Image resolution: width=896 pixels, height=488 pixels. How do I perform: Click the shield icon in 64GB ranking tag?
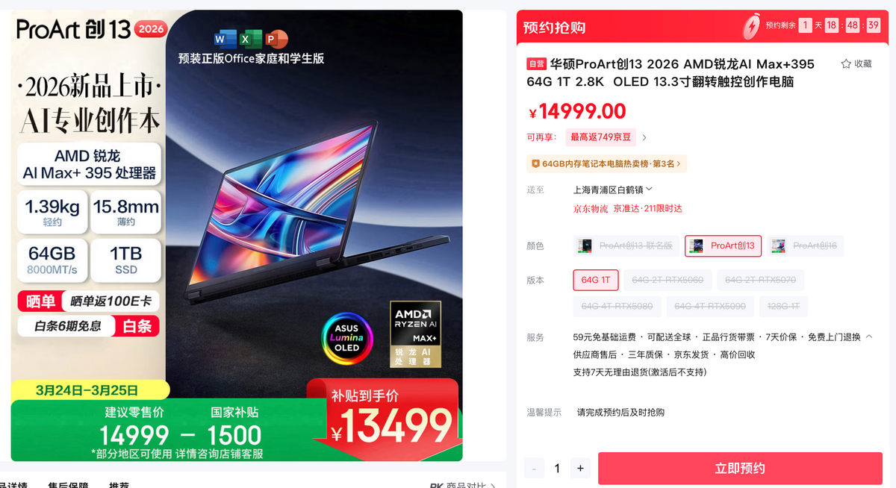coord(535,163)
